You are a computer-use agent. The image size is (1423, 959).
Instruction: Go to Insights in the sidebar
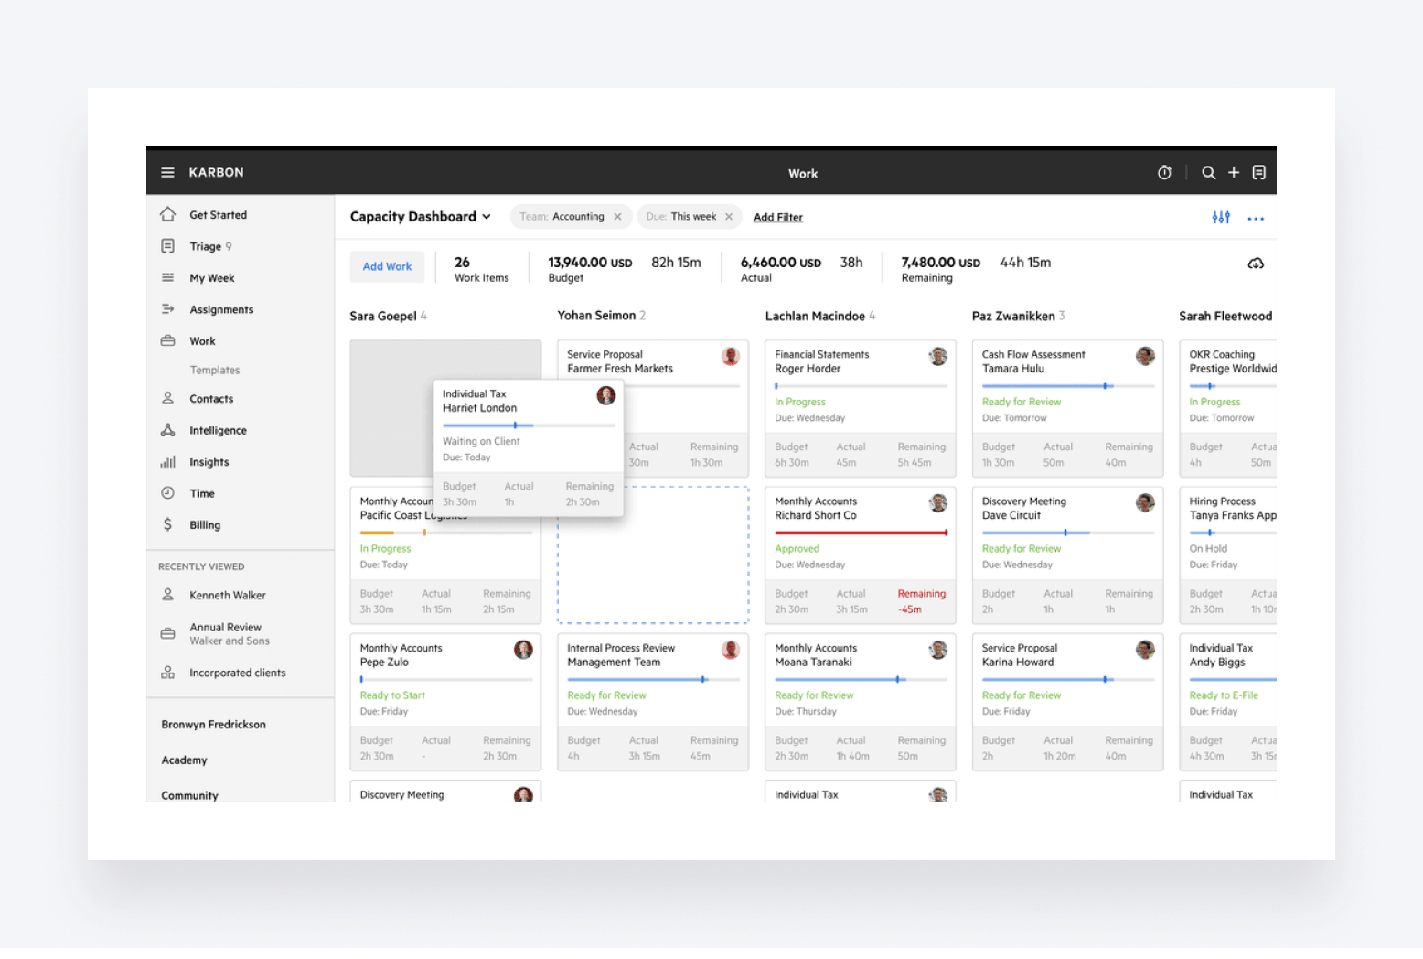point(209,462)
